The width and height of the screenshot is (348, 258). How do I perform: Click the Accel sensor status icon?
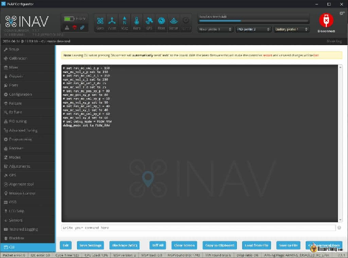click(112, 23)
